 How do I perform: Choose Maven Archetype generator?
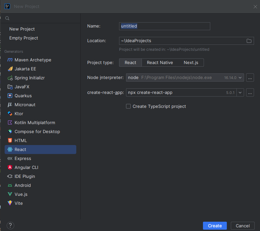coord(40,60)
